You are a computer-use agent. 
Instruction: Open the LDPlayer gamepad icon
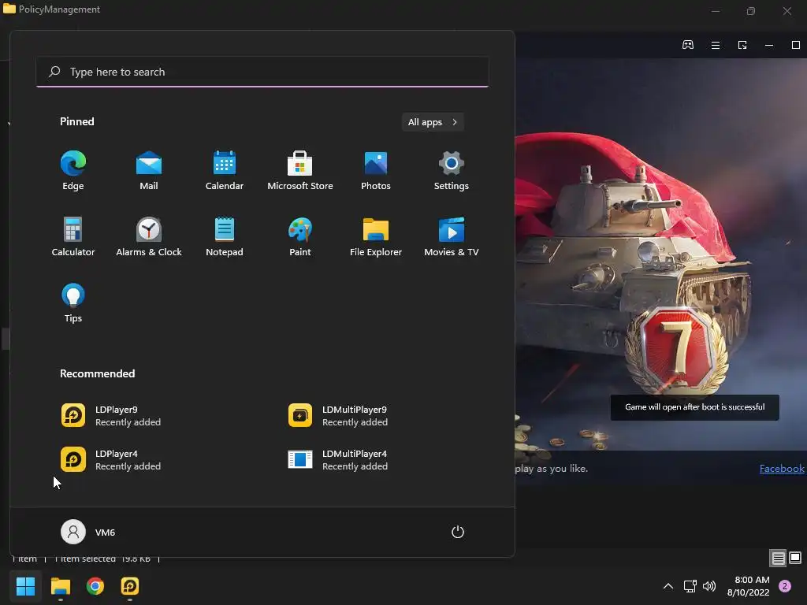[x=687, y=45]
